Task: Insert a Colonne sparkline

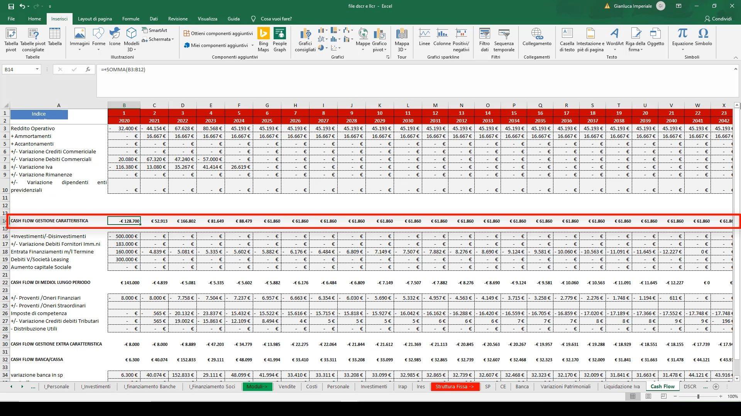Action: [442, 37]
